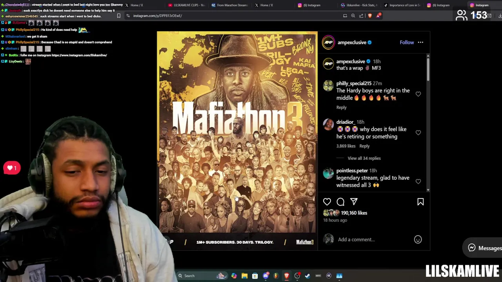
Task: Like the Mafiathon 3 post with heart icon
Action: point(327,202)
